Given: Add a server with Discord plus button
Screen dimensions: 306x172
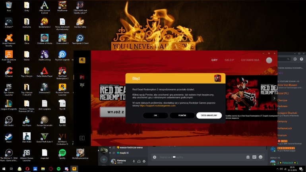Looking at the screenshot, I should [x=104, y=160].
